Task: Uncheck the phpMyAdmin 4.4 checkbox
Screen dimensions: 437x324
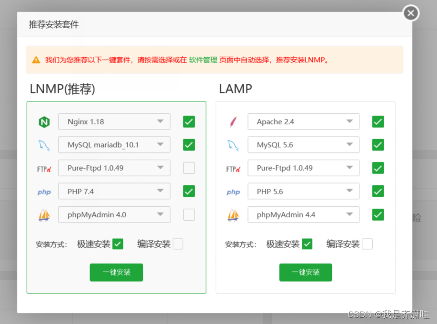Action: click(x=378, y=214)
